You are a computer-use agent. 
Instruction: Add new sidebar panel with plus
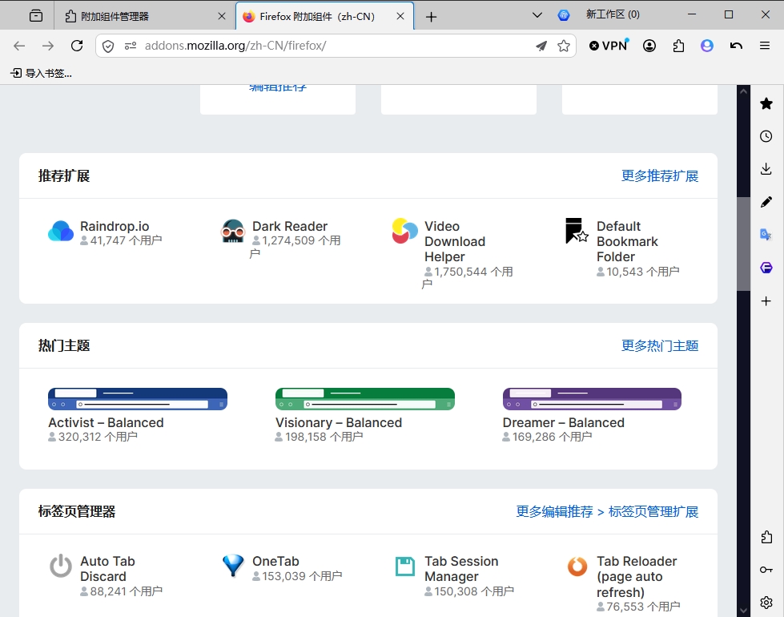pos(766,300)
